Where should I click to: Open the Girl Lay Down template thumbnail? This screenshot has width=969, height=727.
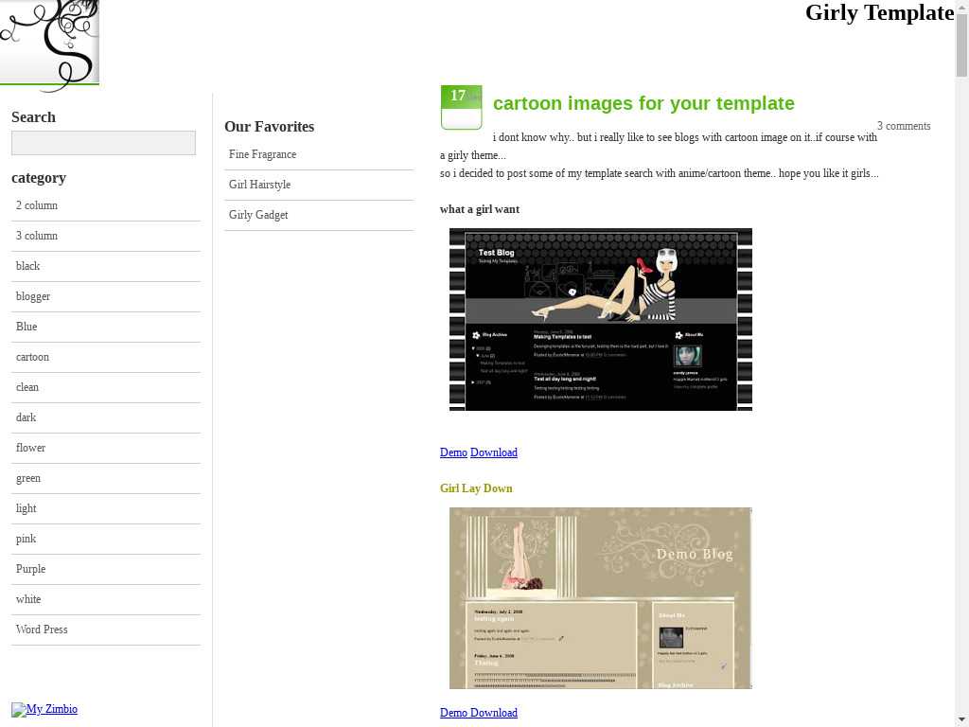(x=600, y=598)
